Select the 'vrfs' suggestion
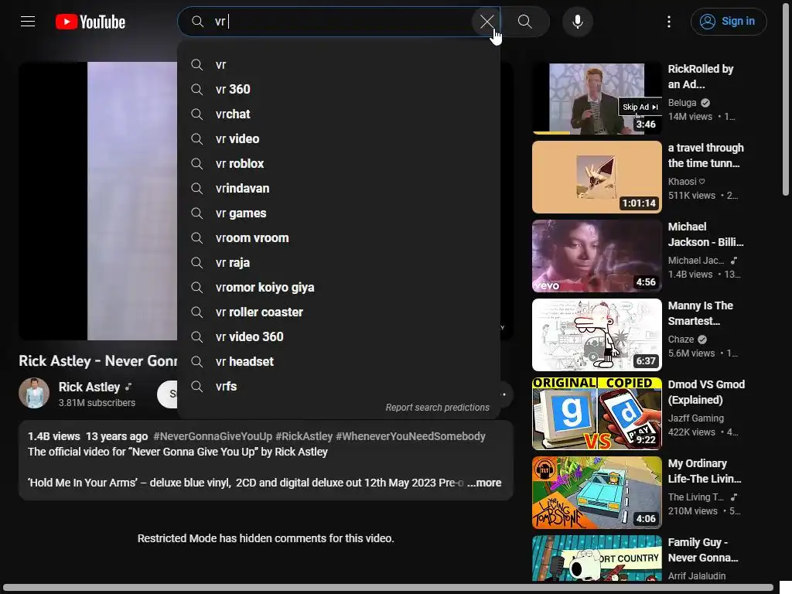The height and width of the screenshot is (594, 792). [x=339, y=387]
